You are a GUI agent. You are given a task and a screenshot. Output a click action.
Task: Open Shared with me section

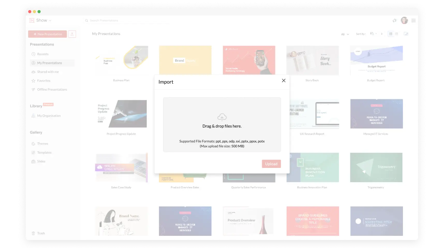33,72
